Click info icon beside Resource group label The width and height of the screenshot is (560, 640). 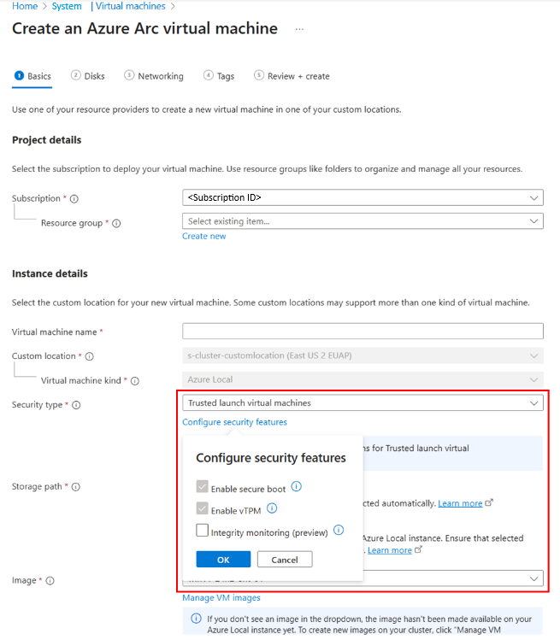click(116, 224)
